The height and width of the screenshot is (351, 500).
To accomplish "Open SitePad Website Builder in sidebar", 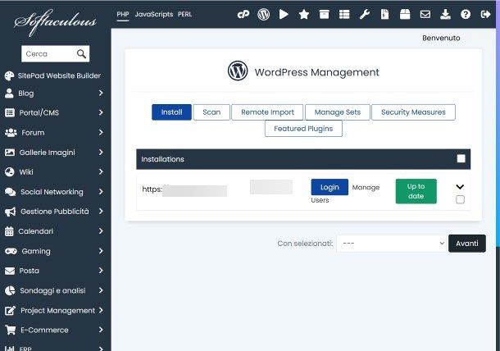I will point(52,75).
